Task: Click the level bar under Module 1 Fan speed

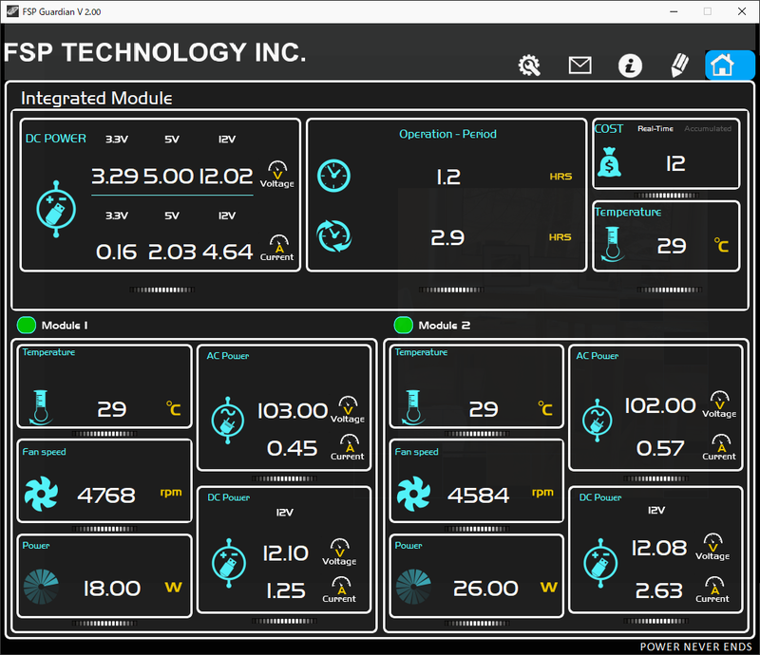Action: [104, 529]
